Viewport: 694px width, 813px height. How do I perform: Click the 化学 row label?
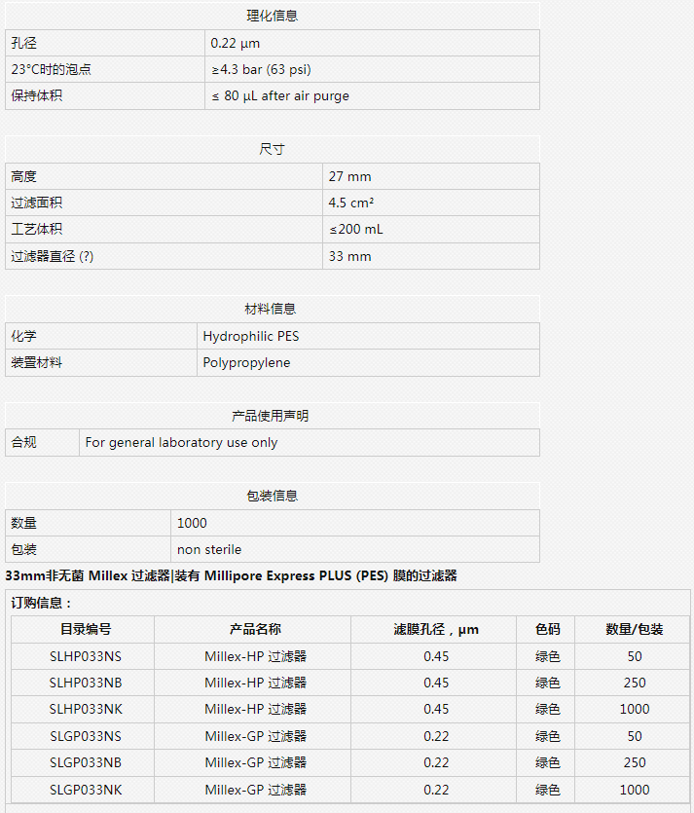[x=23, y=336]
